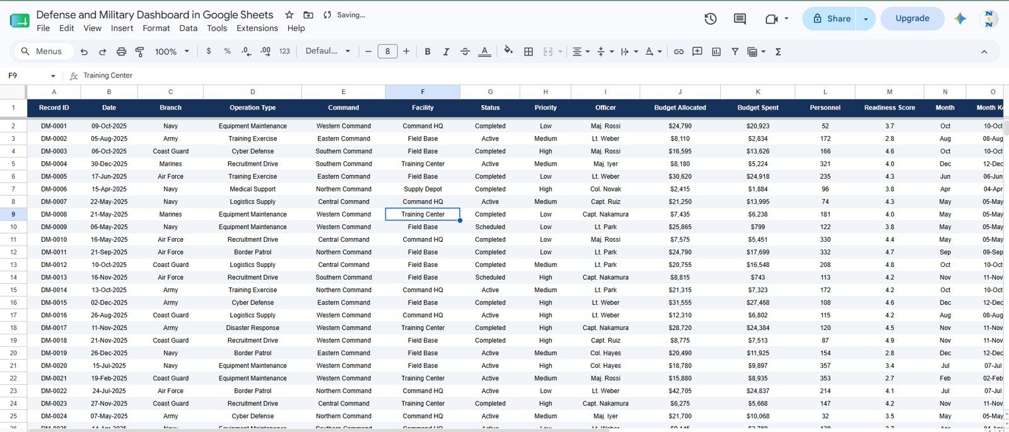
Task: Increase decimal places
Action: tap(265, 52)
